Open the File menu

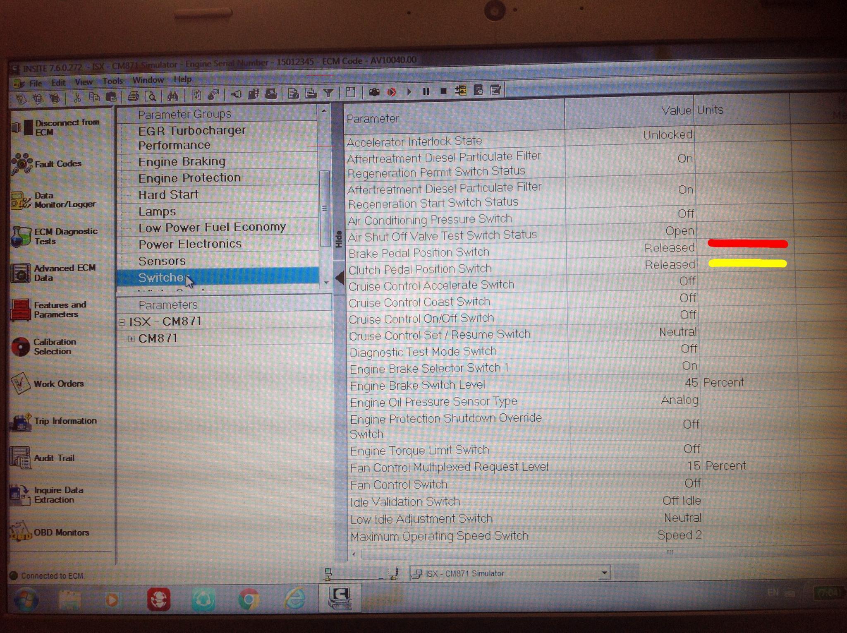[x=36, y=83]
